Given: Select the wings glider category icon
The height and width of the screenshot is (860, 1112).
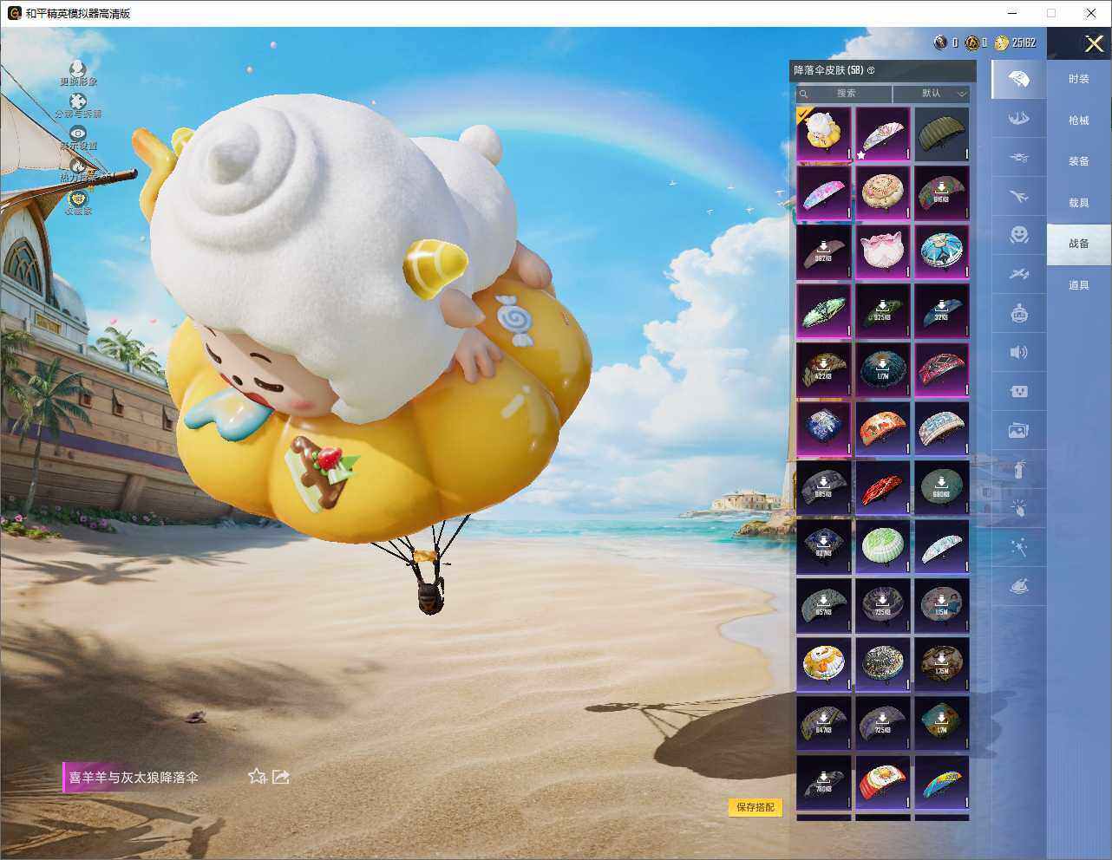Looking at the screenshot, I should click(x=1019, y=119).
